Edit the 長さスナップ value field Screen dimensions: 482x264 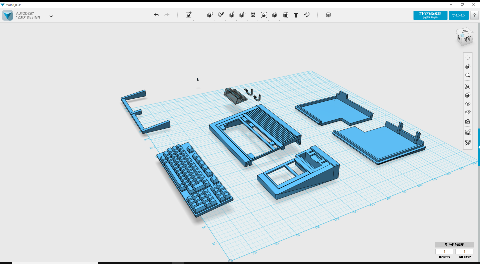pyautogui.click(x=444, y=251)
